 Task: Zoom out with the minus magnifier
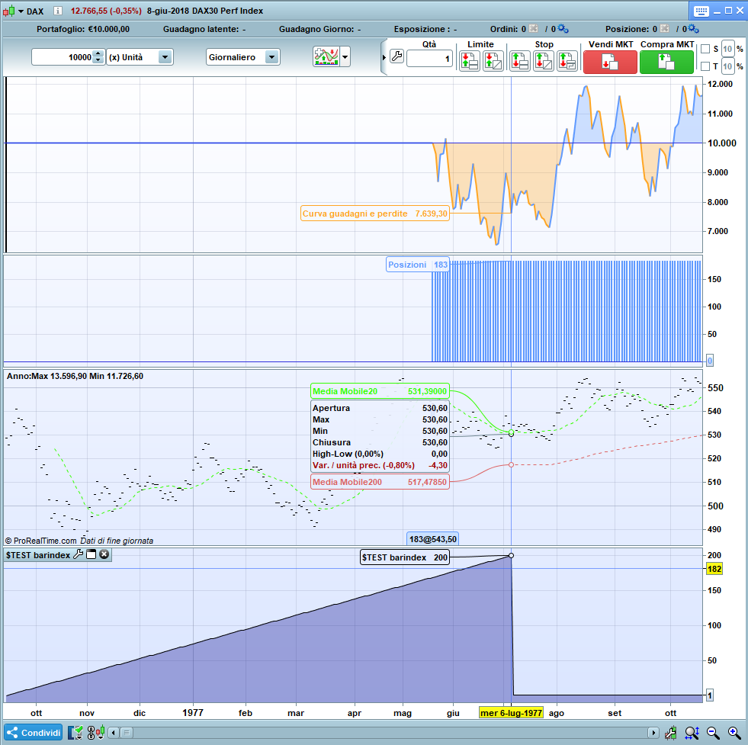(713, 732)
